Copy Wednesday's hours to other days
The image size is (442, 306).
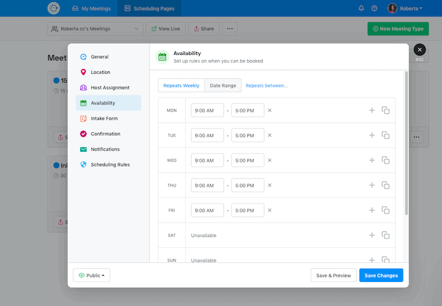coord(385,161)
